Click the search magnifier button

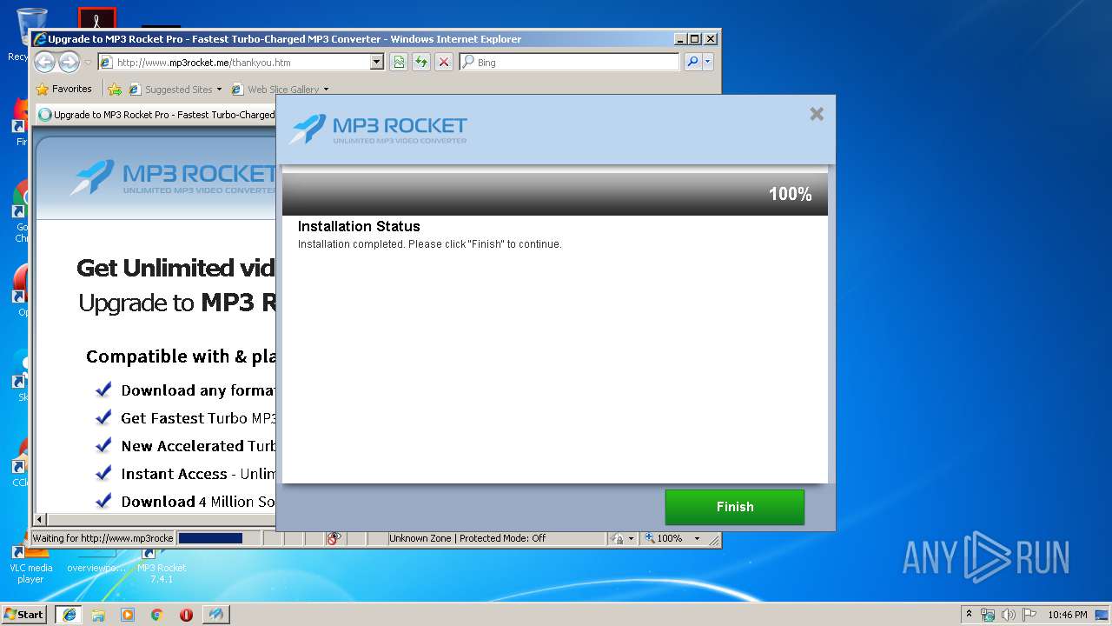click(692, 62)
